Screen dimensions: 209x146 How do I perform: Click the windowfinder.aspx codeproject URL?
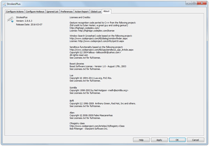pos(99,38)
